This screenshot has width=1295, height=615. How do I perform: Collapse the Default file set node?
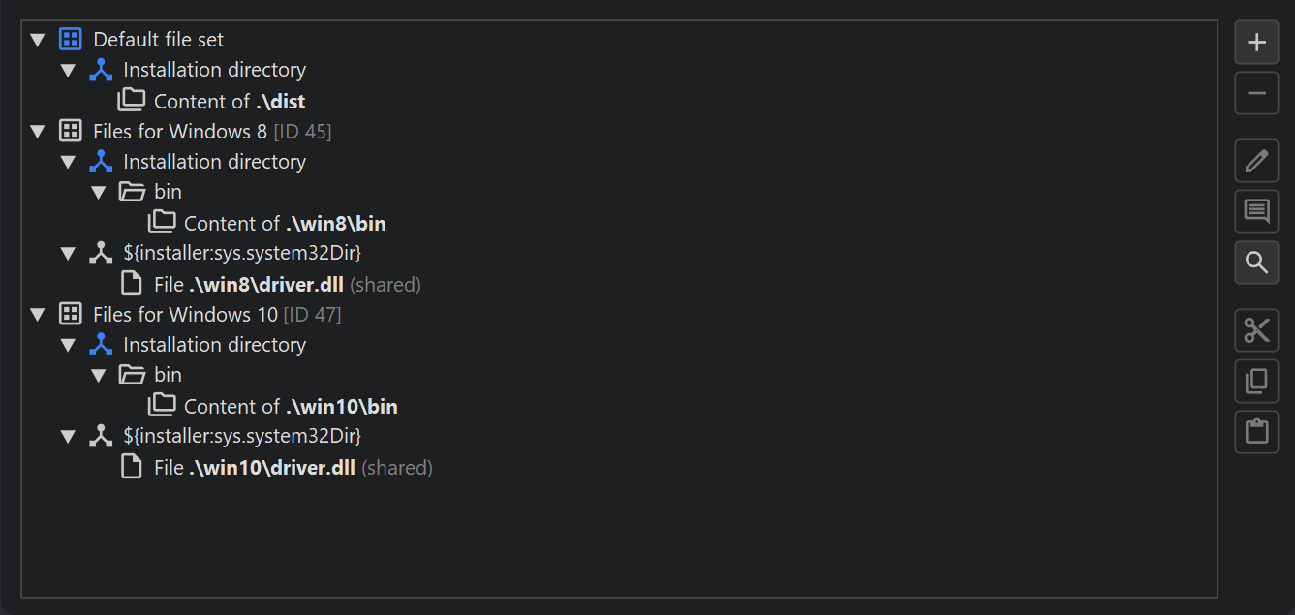coord(38,40)
